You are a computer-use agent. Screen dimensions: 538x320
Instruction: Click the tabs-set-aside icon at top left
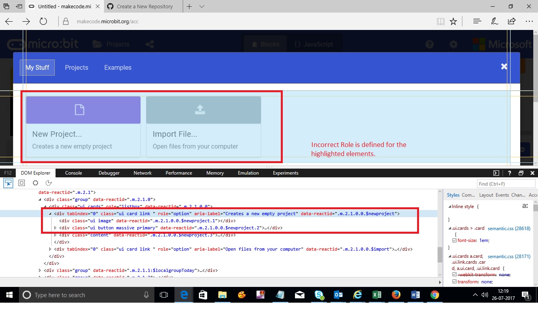(x=6, y=7)
